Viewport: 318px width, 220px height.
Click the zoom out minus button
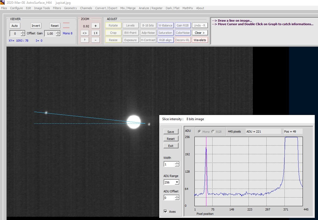(95, 40)
